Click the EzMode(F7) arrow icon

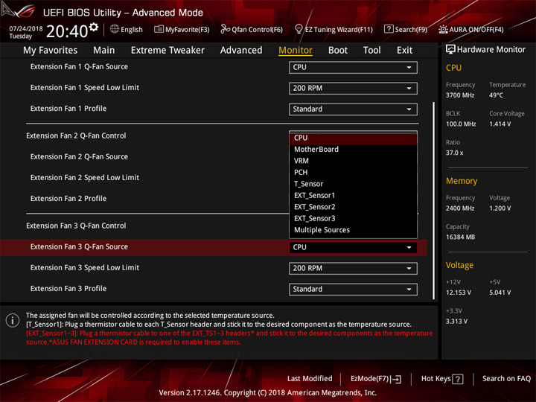(397, 379)
